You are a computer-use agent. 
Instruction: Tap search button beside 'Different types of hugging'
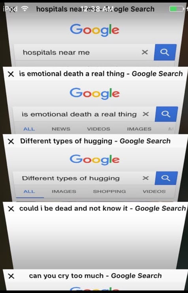point(166,178)
